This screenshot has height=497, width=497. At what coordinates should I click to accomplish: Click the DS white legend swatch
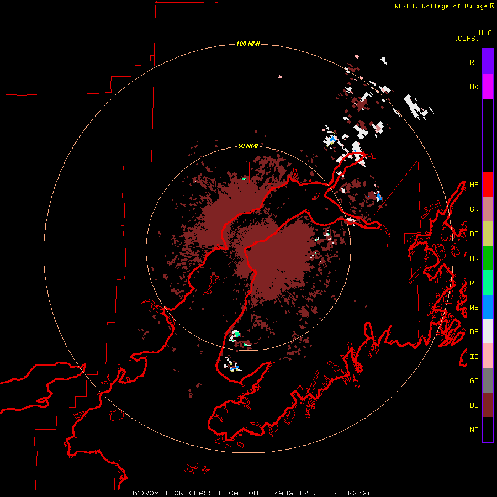point(488,331)
